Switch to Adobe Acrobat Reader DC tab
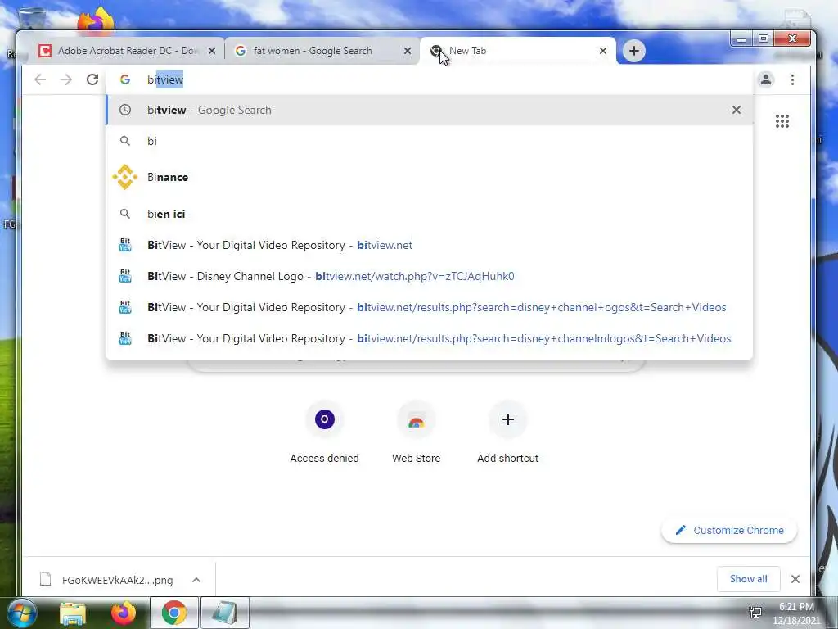 tap(128, 51)
